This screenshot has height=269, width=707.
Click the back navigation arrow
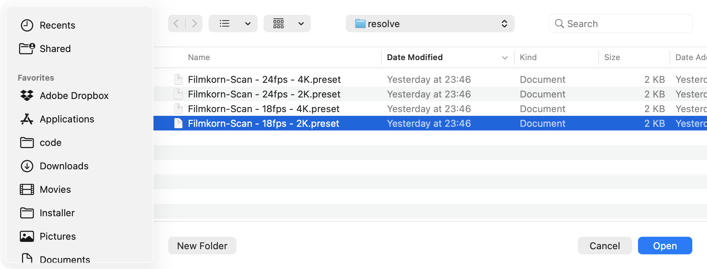(x=177, y=24)
